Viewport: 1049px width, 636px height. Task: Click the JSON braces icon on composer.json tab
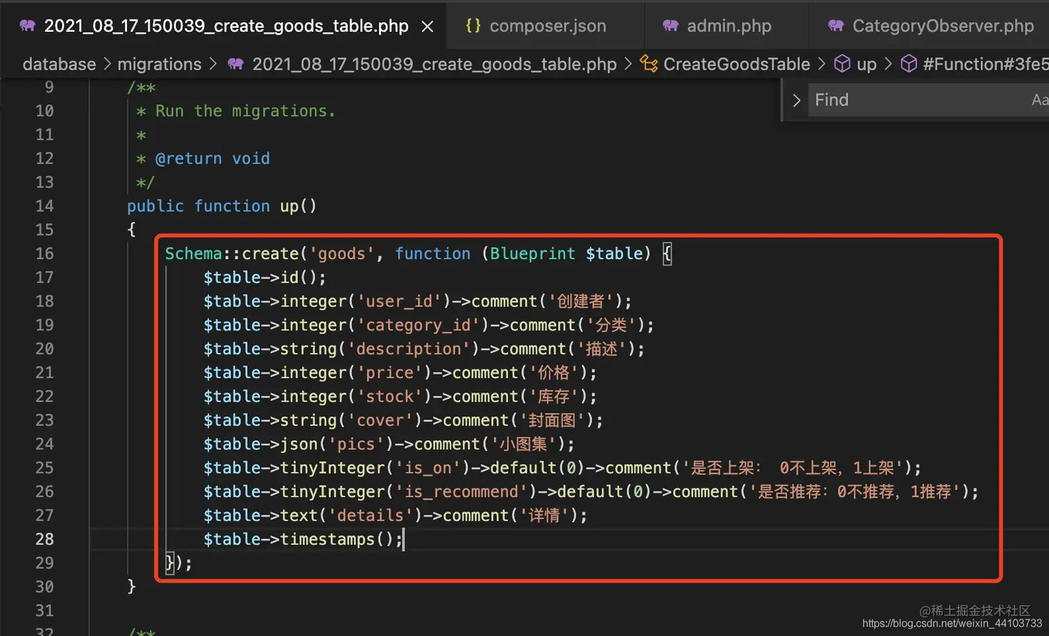click(x=473, y=26)
